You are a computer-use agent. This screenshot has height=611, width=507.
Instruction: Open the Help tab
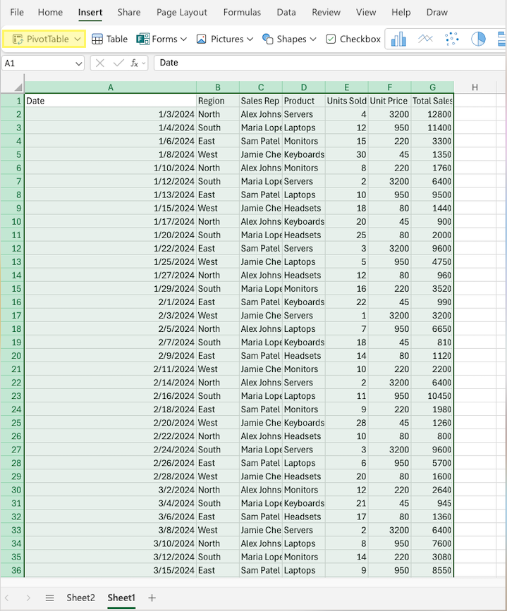[x=401, y=13]
